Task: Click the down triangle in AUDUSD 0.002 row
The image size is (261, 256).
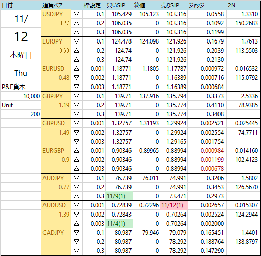Action: pos(76,215)
